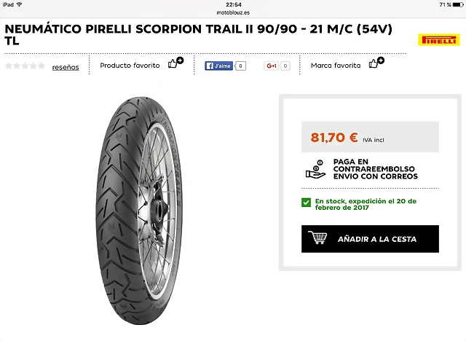Click the Producto favorito label
466x341 pixels.
click(x=130, y=66)
